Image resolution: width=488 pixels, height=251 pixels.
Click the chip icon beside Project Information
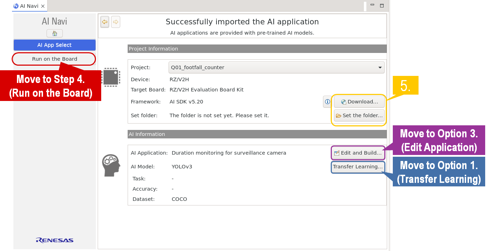pyautogui.click(x=110, y=77)
